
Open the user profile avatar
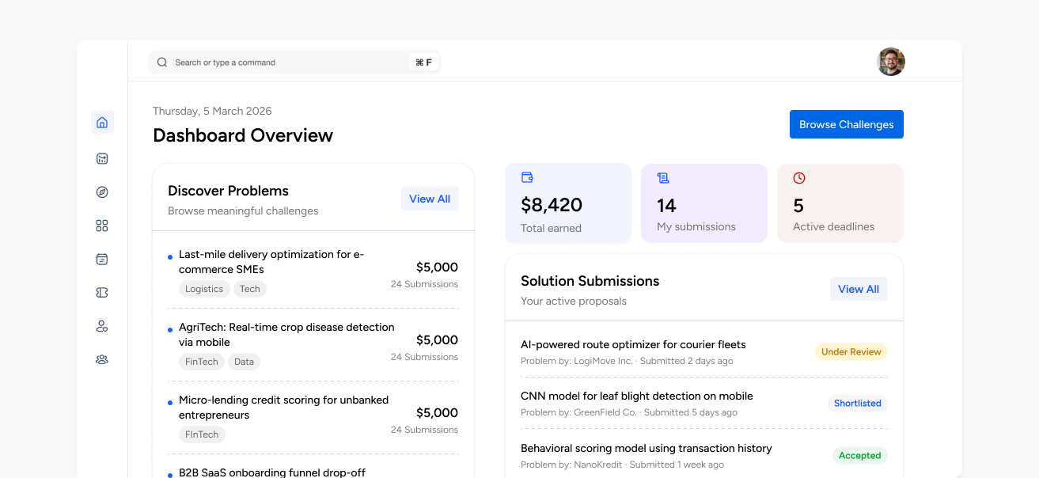890,62
